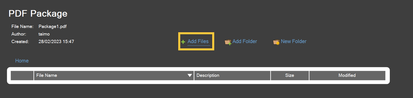The width and height of the screenshot is (413, 98).
Task: Click the author name taimo
Action: click(44, 34)
